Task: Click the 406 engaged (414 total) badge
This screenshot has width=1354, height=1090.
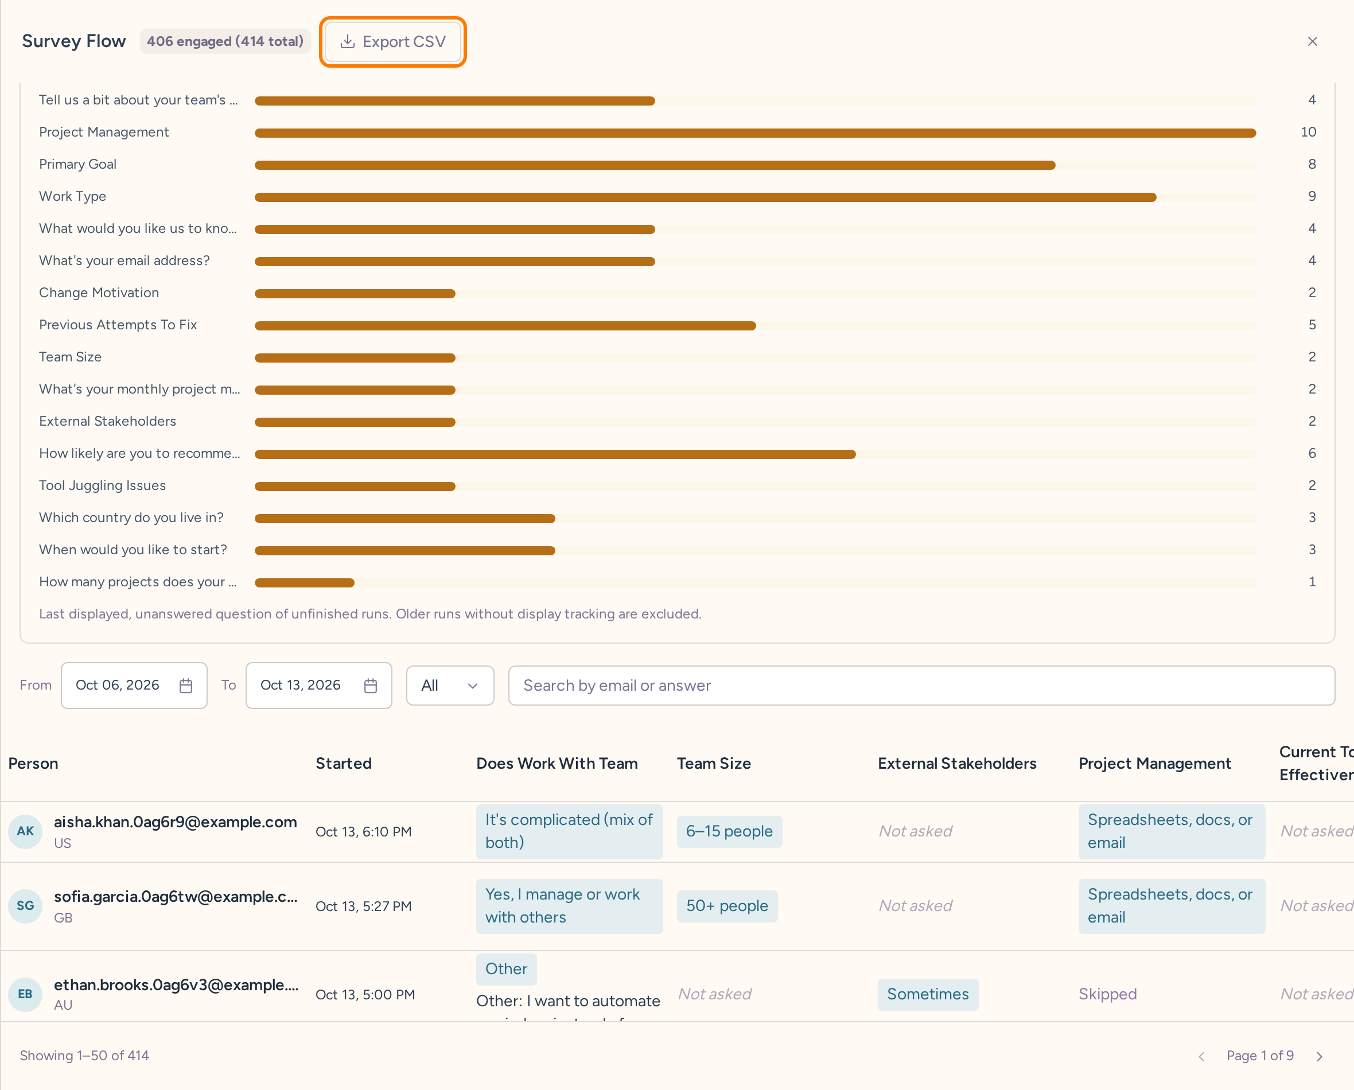Action: 225,41
